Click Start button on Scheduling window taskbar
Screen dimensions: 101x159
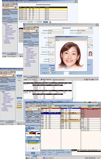[28, 158]
